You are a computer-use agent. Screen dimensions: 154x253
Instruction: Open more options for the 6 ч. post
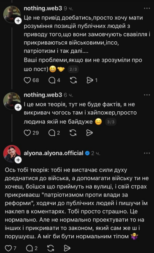(147, 95)
